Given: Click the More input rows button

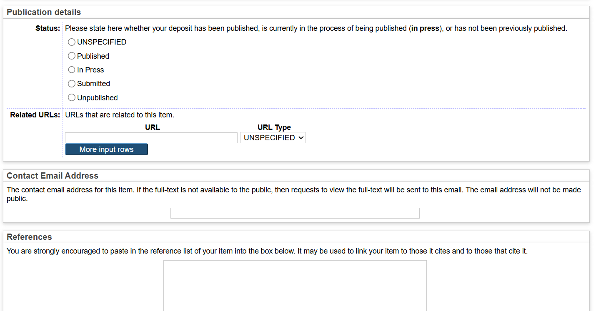Looking at the screenshot, I should click(x=106, y=149).
